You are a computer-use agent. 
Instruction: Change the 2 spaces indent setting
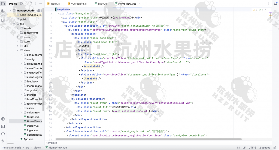point(265,148)
